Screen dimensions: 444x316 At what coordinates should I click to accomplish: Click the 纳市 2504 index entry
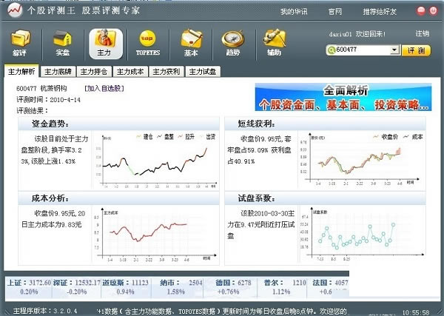181,287
